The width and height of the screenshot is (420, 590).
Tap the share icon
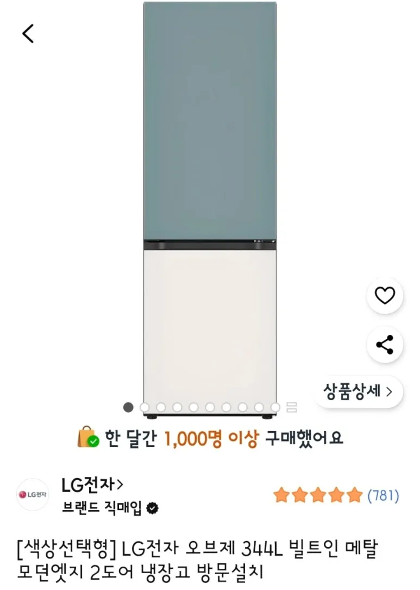pos(385,344)
